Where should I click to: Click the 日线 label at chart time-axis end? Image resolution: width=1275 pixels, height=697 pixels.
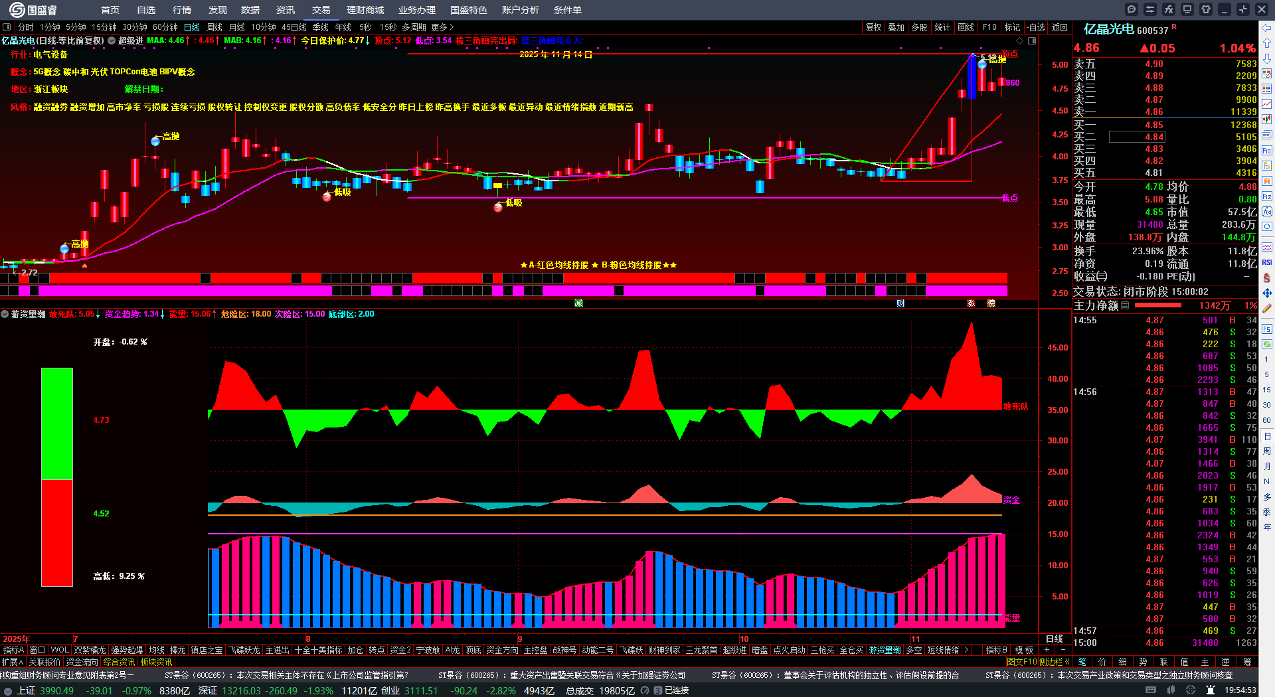[1055, 639]
